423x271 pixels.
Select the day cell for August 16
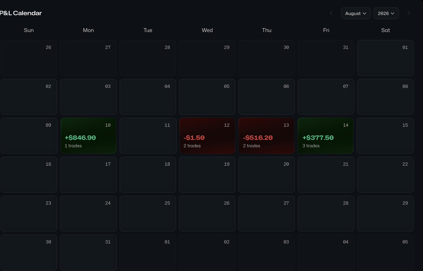coord(29,175)
